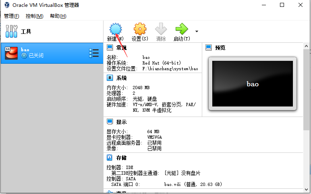Open the 帮助(H) menu
This screenshot has height=194, width=311.
(x=58, y=16)
